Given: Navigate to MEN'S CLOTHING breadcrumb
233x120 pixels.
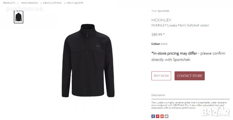Looking at the screenshot, I should click(x=52, y=3).
